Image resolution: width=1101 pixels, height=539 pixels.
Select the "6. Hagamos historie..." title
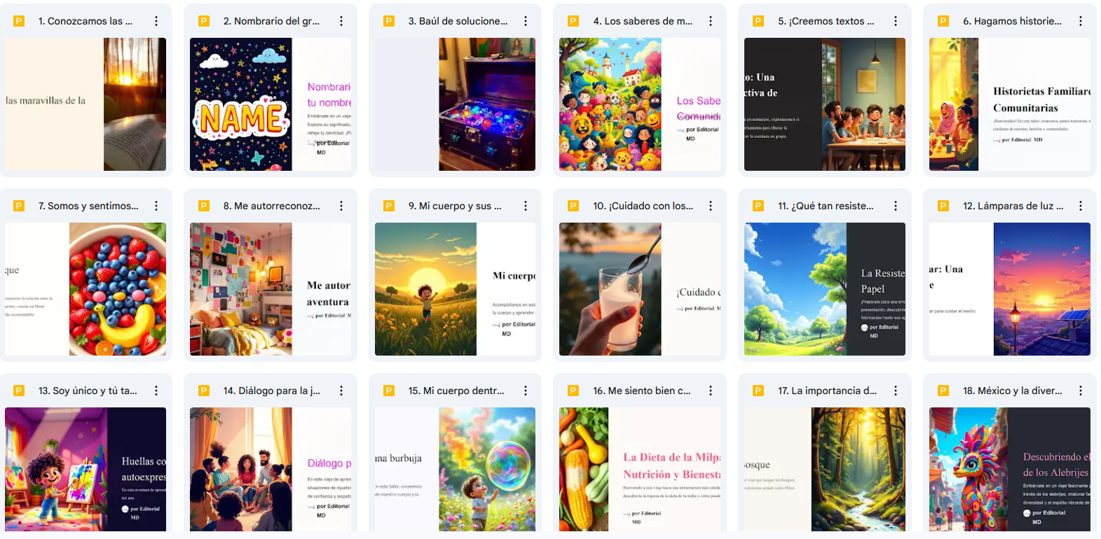pos(1012,21)
